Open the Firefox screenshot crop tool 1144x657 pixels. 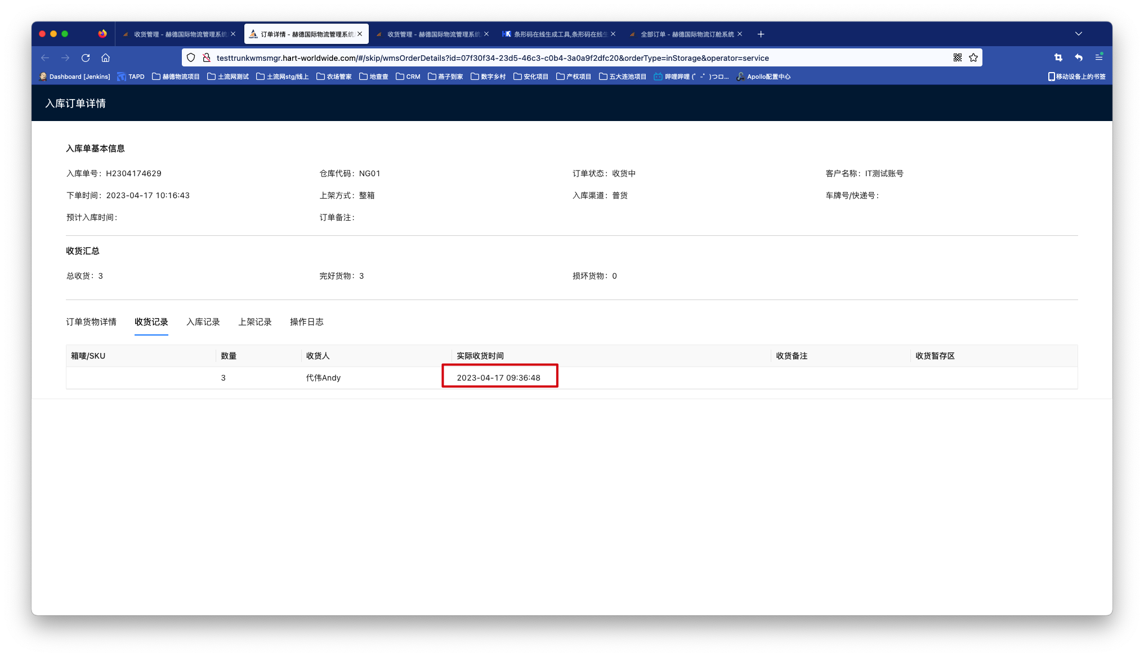point(1058,57)
